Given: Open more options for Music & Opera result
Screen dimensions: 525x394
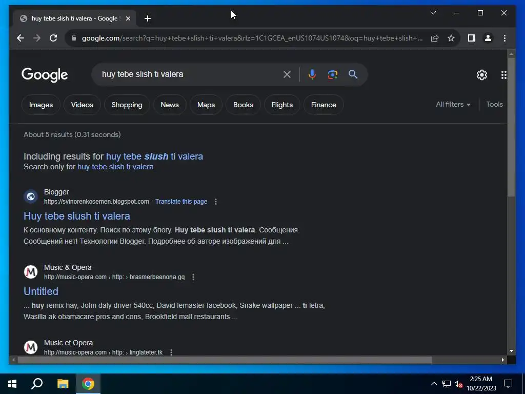Looking at the screenshot, I should [x=193, y=277].
